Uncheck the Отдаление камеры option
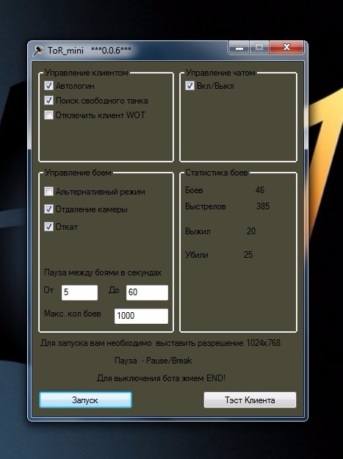Image resolution: width=343 pixels, height=459 pixels. coord(48,209)
